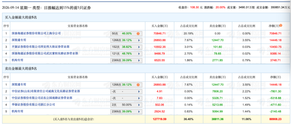Viewport: 291px width, 133px height.
Task: Click the orange help icon beside 净额(万) header
Action: tap(281, 25)
